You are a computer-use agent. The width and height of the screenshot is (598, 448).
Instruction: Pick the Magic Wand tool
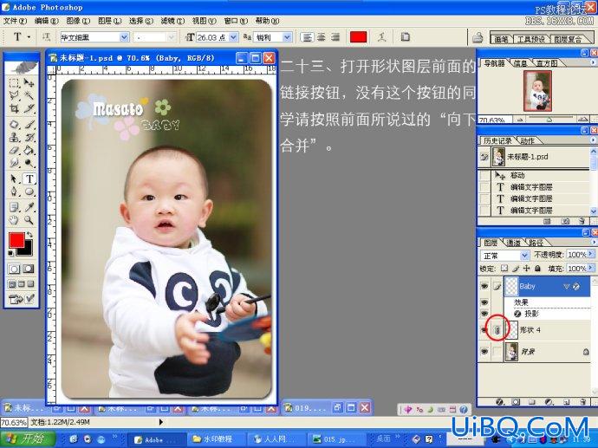pos(29,95)
